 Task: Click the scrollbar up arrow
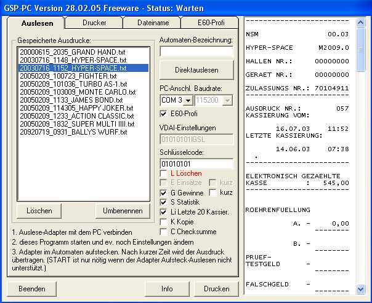click(x=361, y=23)
